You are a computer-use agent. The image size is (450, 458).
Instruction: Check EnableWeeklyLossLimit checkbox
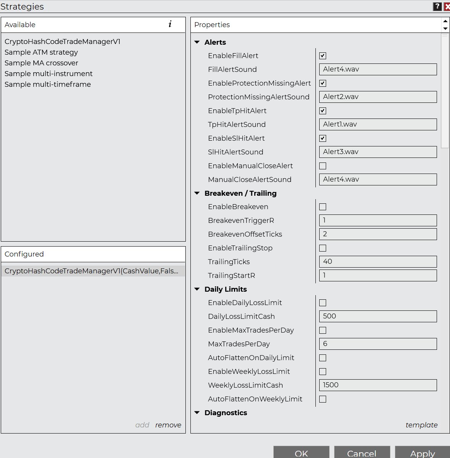pos(323,372)
